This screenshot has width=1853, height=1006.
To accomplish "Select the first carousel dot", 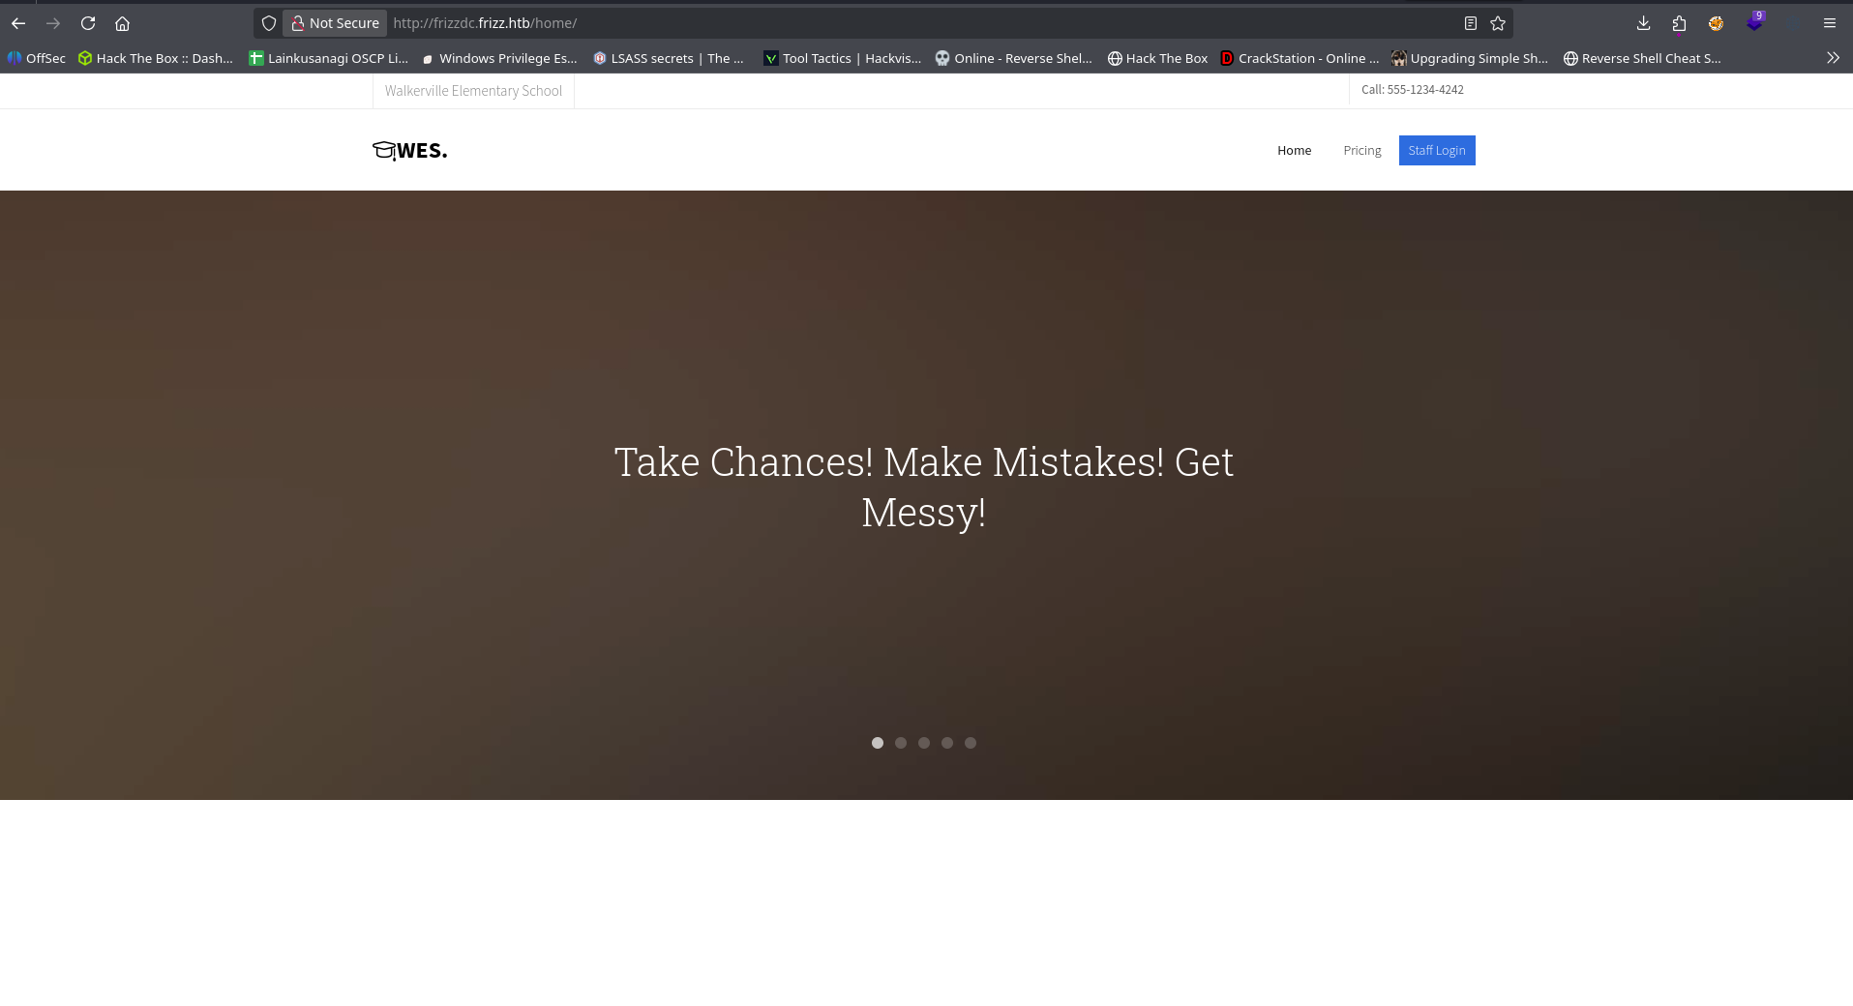I will click(878, 743).
